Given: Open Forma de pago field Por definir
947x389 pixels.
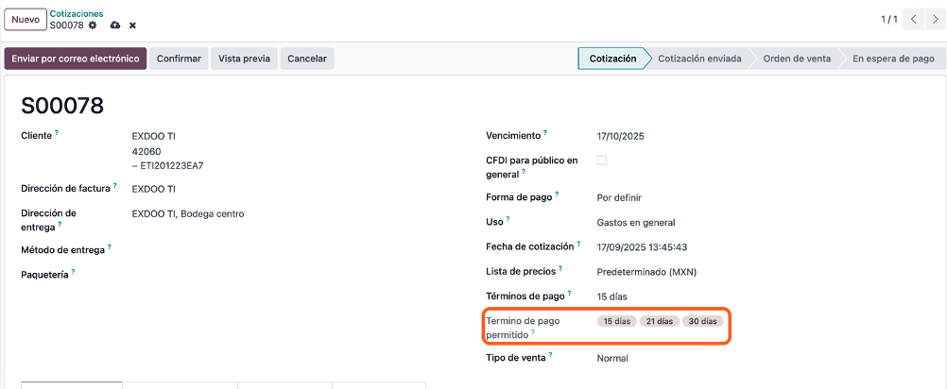Looking at the screenshot, I should 619,198.
